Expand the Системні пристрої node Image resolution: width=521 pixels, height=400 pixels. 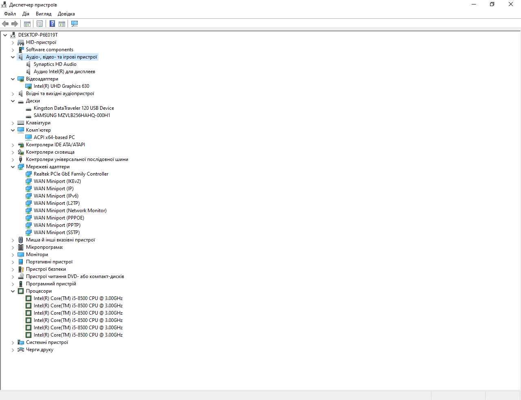(13, 342)
